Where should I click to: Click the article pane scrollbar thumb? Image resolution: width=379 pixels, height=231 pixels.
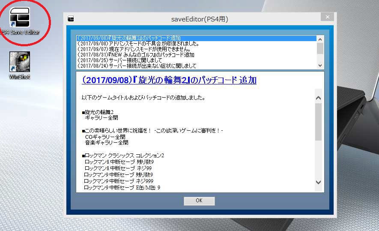[318, 122]
